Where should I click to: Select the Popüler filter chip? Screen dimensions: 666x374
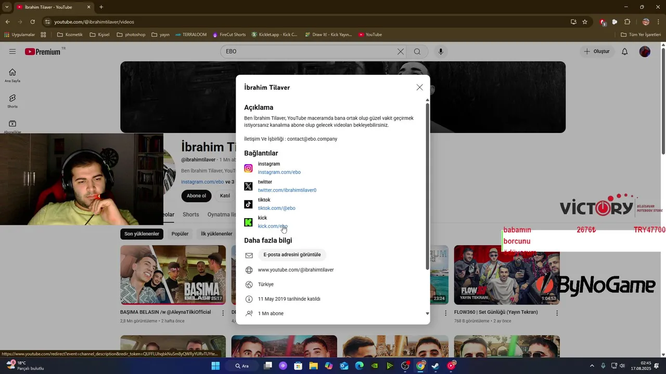pos(180,234)
